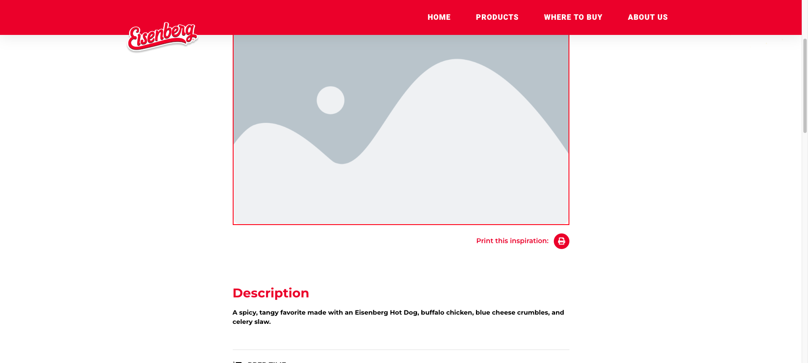808x363 pixels.
Task: Click the words "celery slaw" in the description
Action: [x=251, y=322]
